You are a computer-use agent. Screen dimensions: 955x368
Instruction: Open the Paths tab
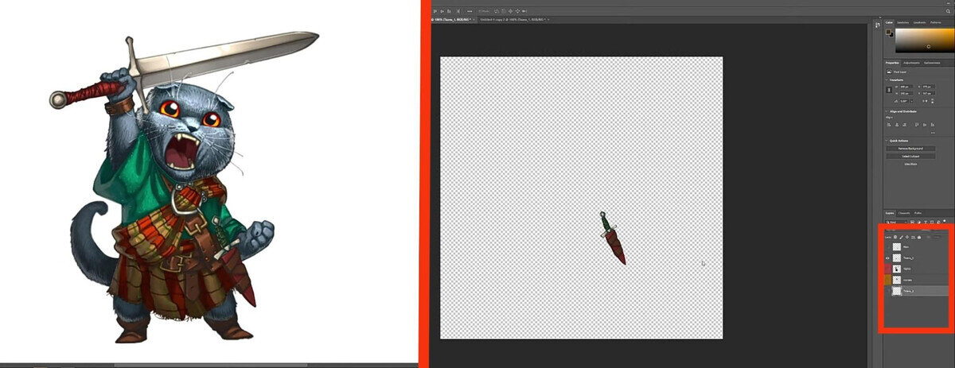pos(918,213)
